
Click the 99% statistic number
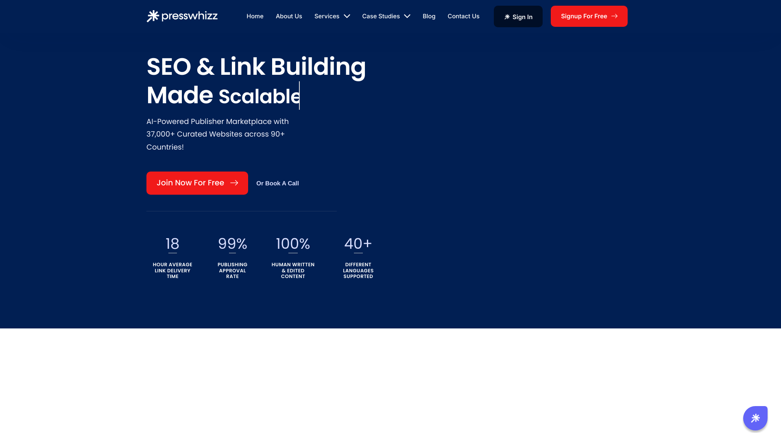(233, 244)
